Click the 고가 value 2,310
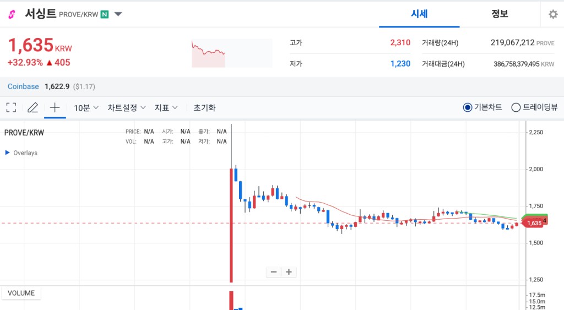 click(400, 42)
